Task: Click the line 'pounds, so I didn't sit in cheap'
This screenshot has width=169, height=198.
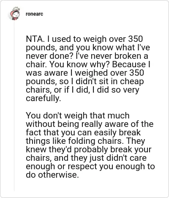Action: tap(85, 81)
